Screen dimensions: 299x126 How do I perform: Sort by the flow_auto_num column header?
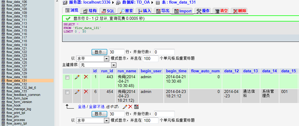tap(205, 71)
